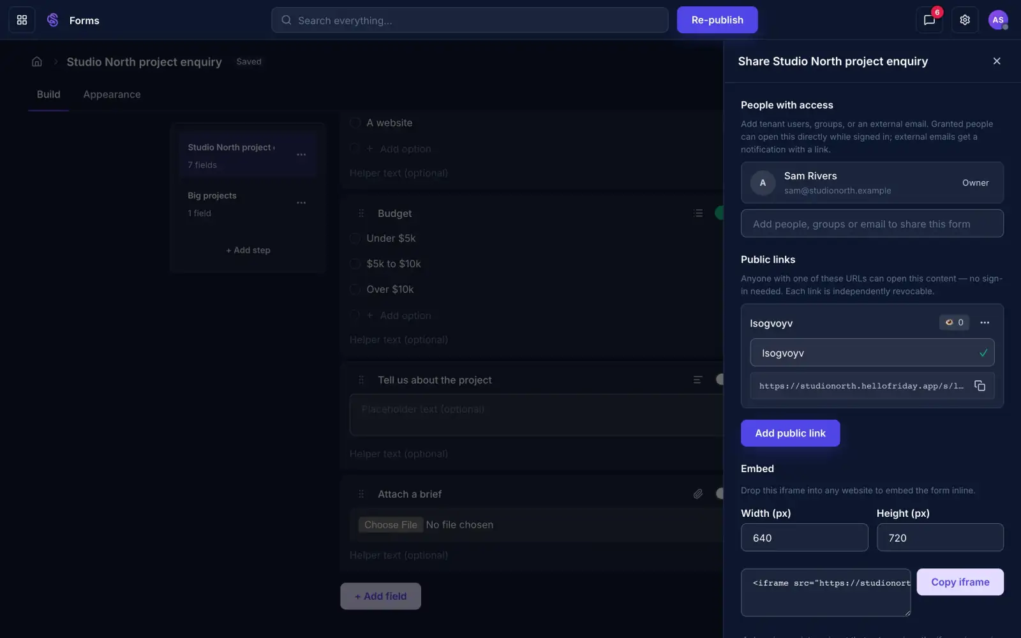Click Choose File for the brief
The image size is (1021, 638).
click(391, 524)
